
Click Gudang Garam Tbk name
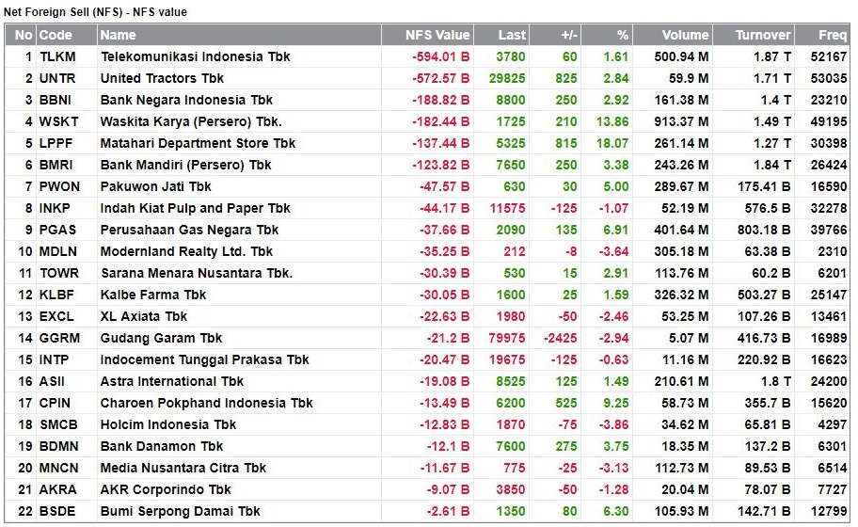161,338
